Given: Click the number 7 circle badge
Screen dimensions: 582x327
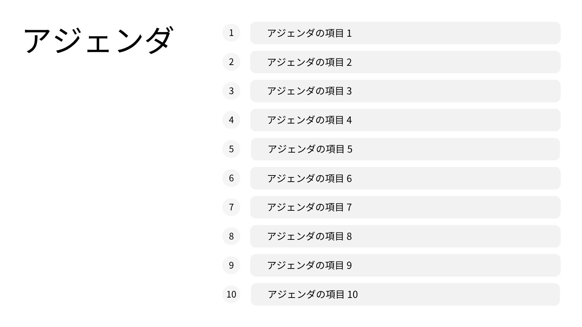Looking at the screenshot, I should pyautogui.click(x=231, y=207).
